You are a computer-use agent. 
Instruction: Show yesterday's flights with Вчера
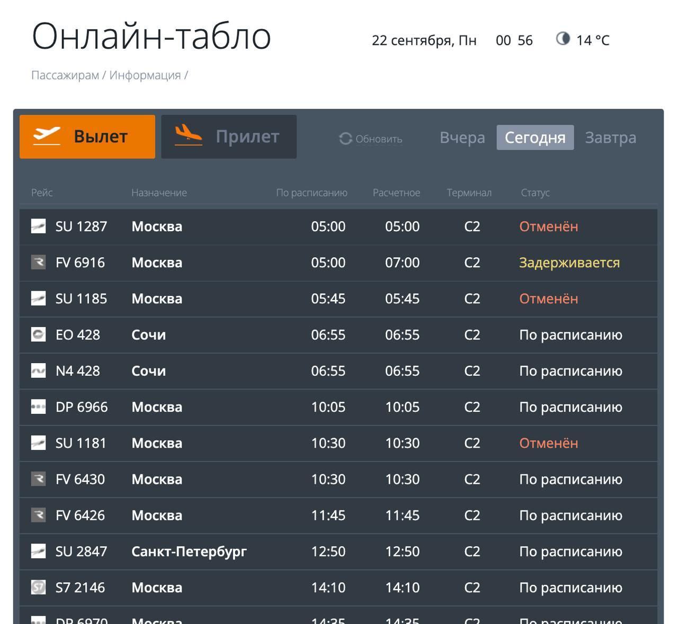coord(462,138)
